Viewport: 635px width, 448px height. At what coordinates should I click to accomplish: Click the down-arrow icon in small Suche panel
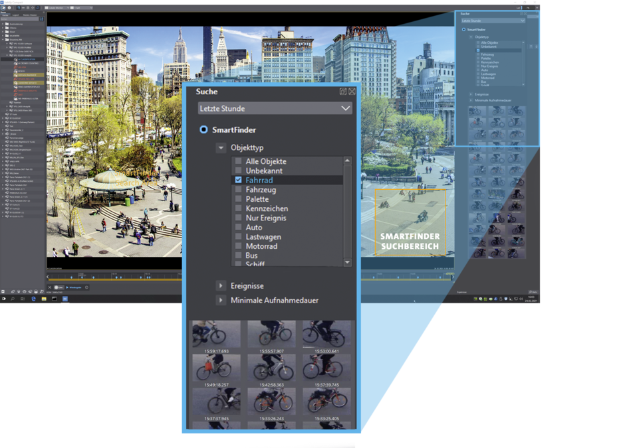pyautogui.click(x=537, y=46)
